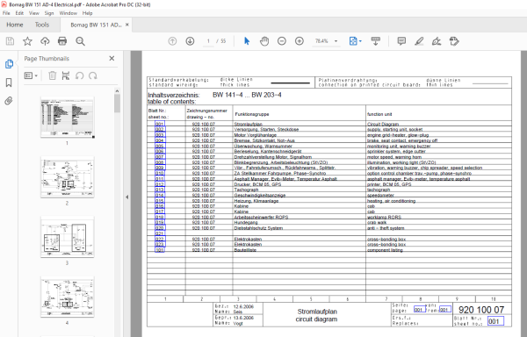Open the Sign document pen tool
Screen dimensions: 527x337
point(437,41)
